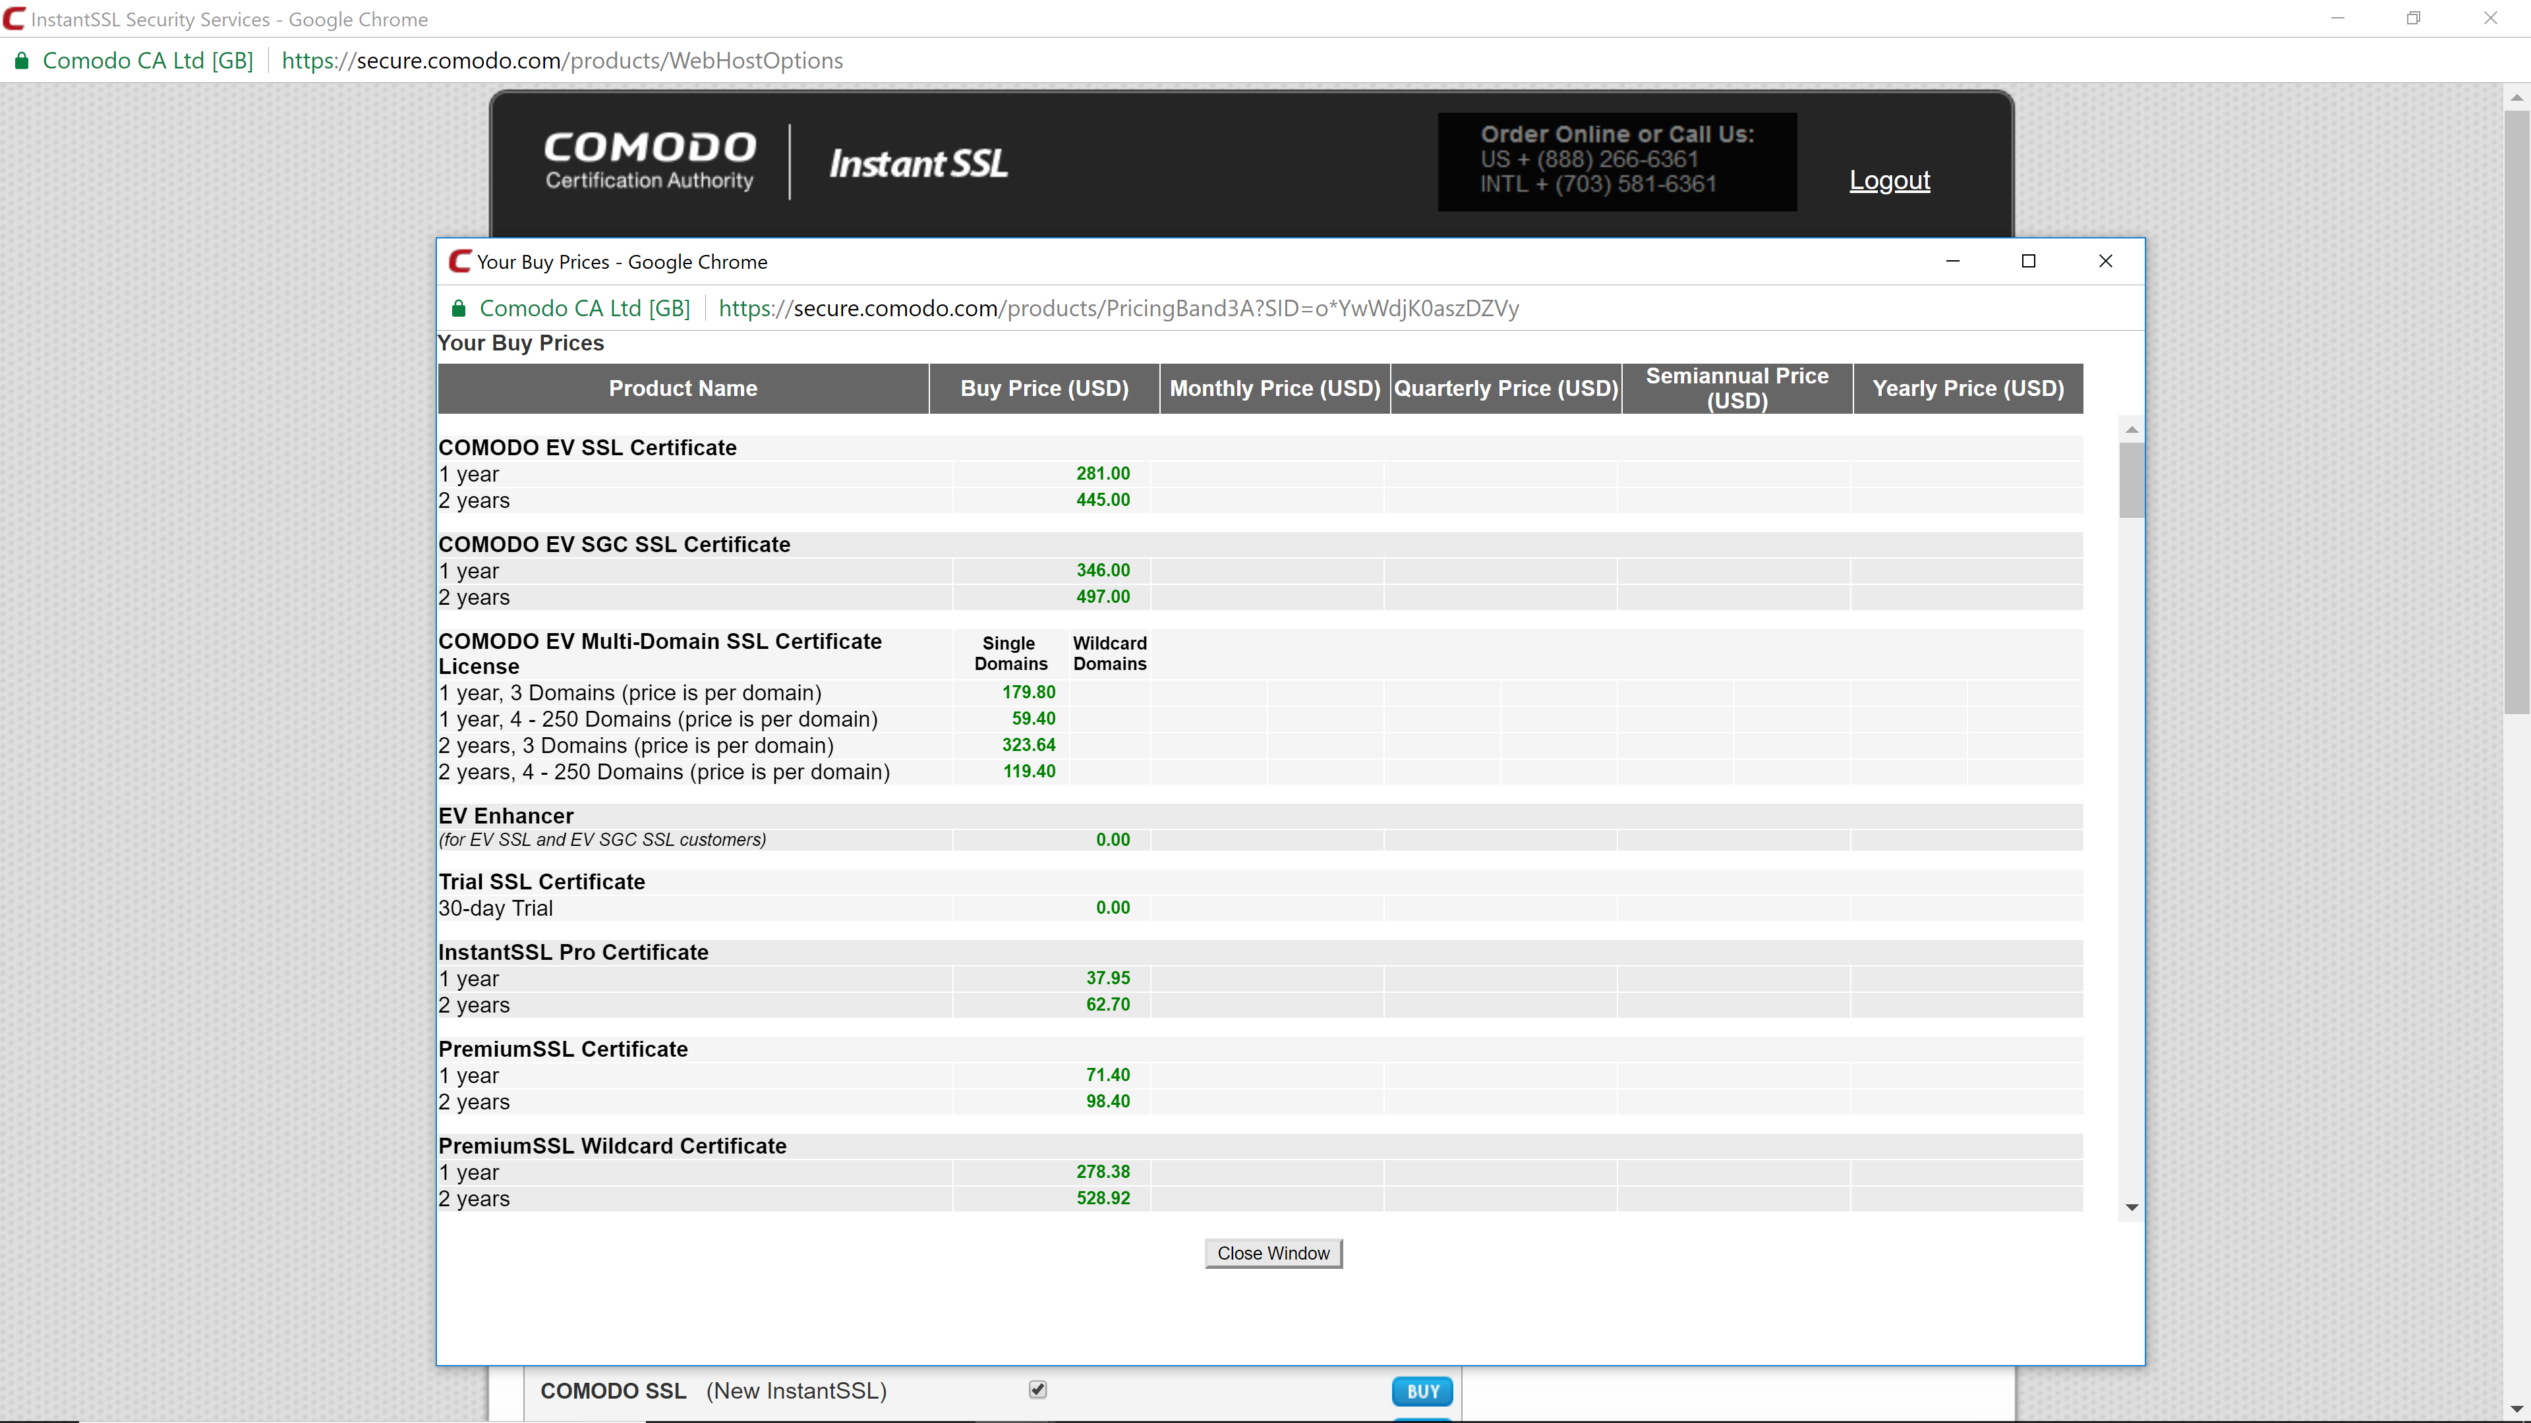2531x1423 pixels.
Task: Click the Monthly Price (USD) column header
Action: 1275,389
